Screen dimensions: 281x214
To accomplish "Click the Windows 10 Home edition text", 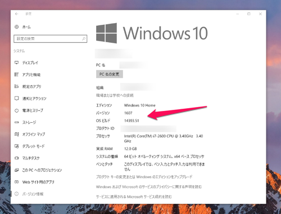I will pyautogui.click(x=140, y=105).
